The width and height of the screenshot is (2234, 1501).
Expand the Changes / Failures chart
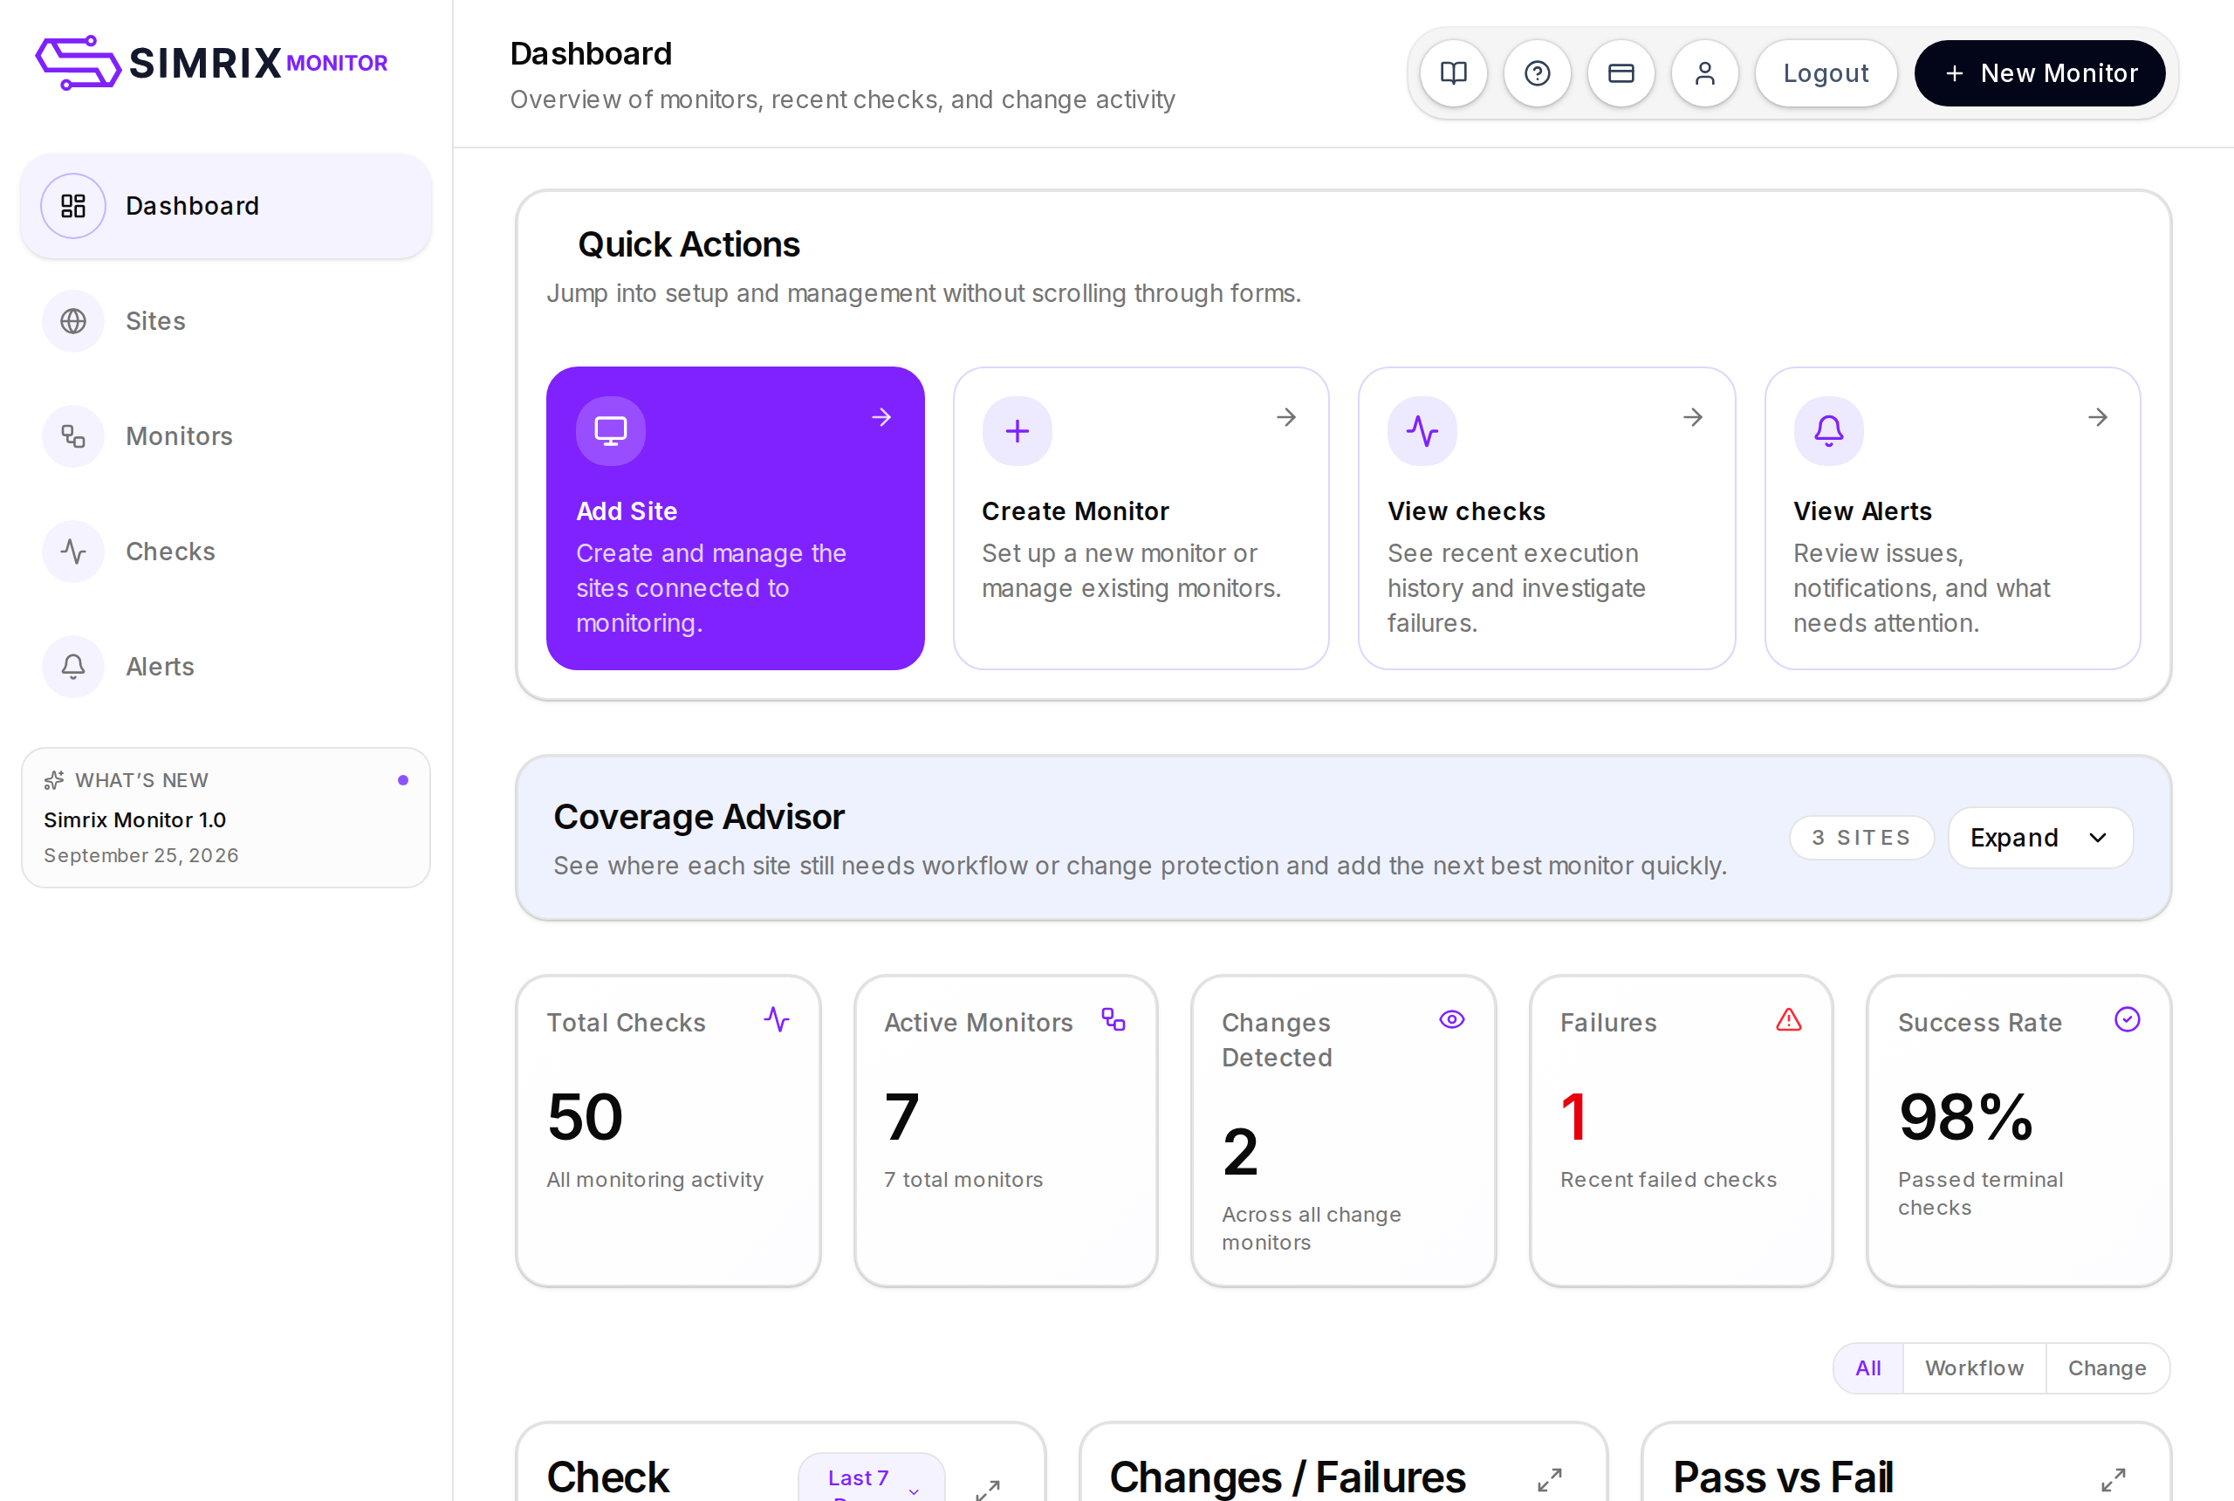tap(1550, 1480)
